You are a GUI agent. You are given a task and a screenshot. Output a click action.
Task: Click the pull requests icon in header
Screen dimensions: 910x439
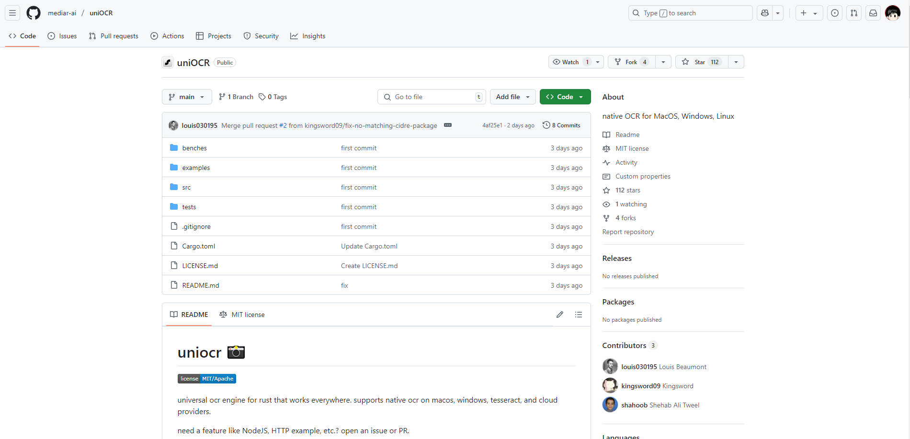854,13
